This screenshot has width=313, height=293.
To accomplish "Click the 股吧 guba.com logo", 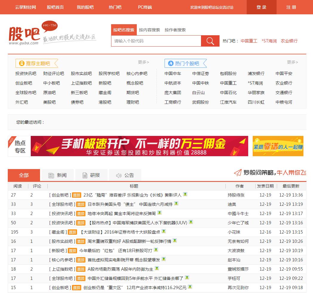I will click(x=33, y=33).
